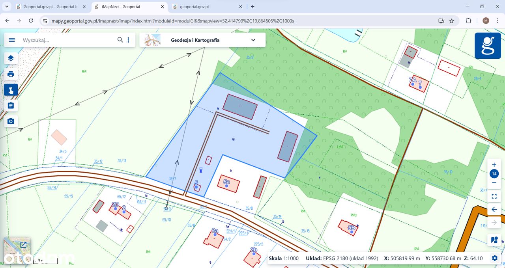Open the tab search dropdown
This screenshot has height=268, width=505.
(7, 7)
